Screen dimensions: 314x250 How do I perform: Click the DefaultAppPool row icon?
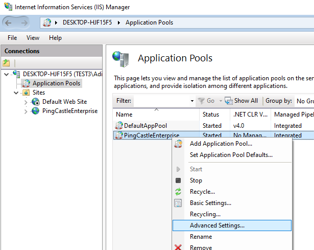pos(119,125)
